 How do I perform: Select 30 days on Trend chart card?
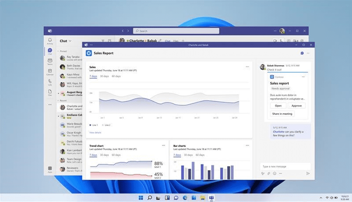(104, 155)
